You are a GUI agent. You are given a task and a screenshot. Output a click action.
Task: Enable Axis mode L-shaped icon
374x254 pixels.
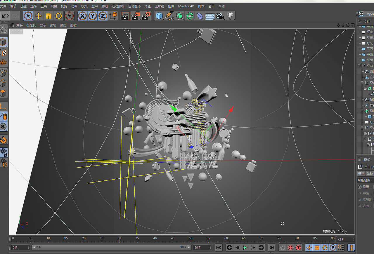pos(4,106)
